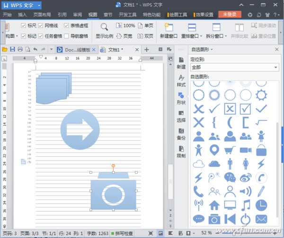Open the 页面布局 ribbon tab
The width and height of the screenshot is (284, 238).
43,15
